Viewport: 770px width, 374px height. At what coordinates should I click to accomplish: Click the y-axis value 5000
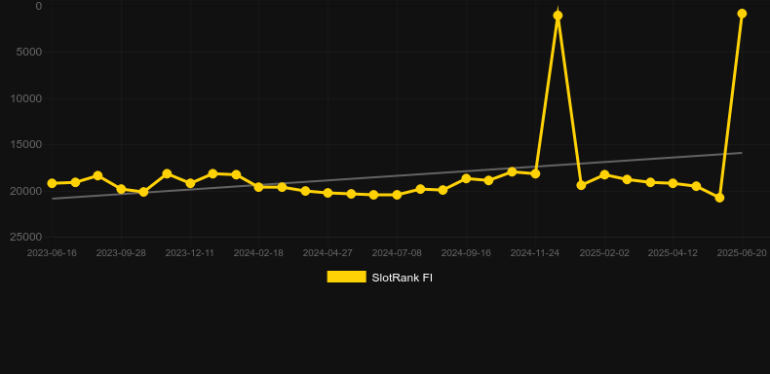coord(29,52)
